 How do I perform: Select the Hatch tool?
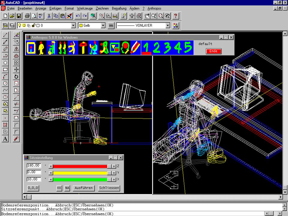point(5,125)
